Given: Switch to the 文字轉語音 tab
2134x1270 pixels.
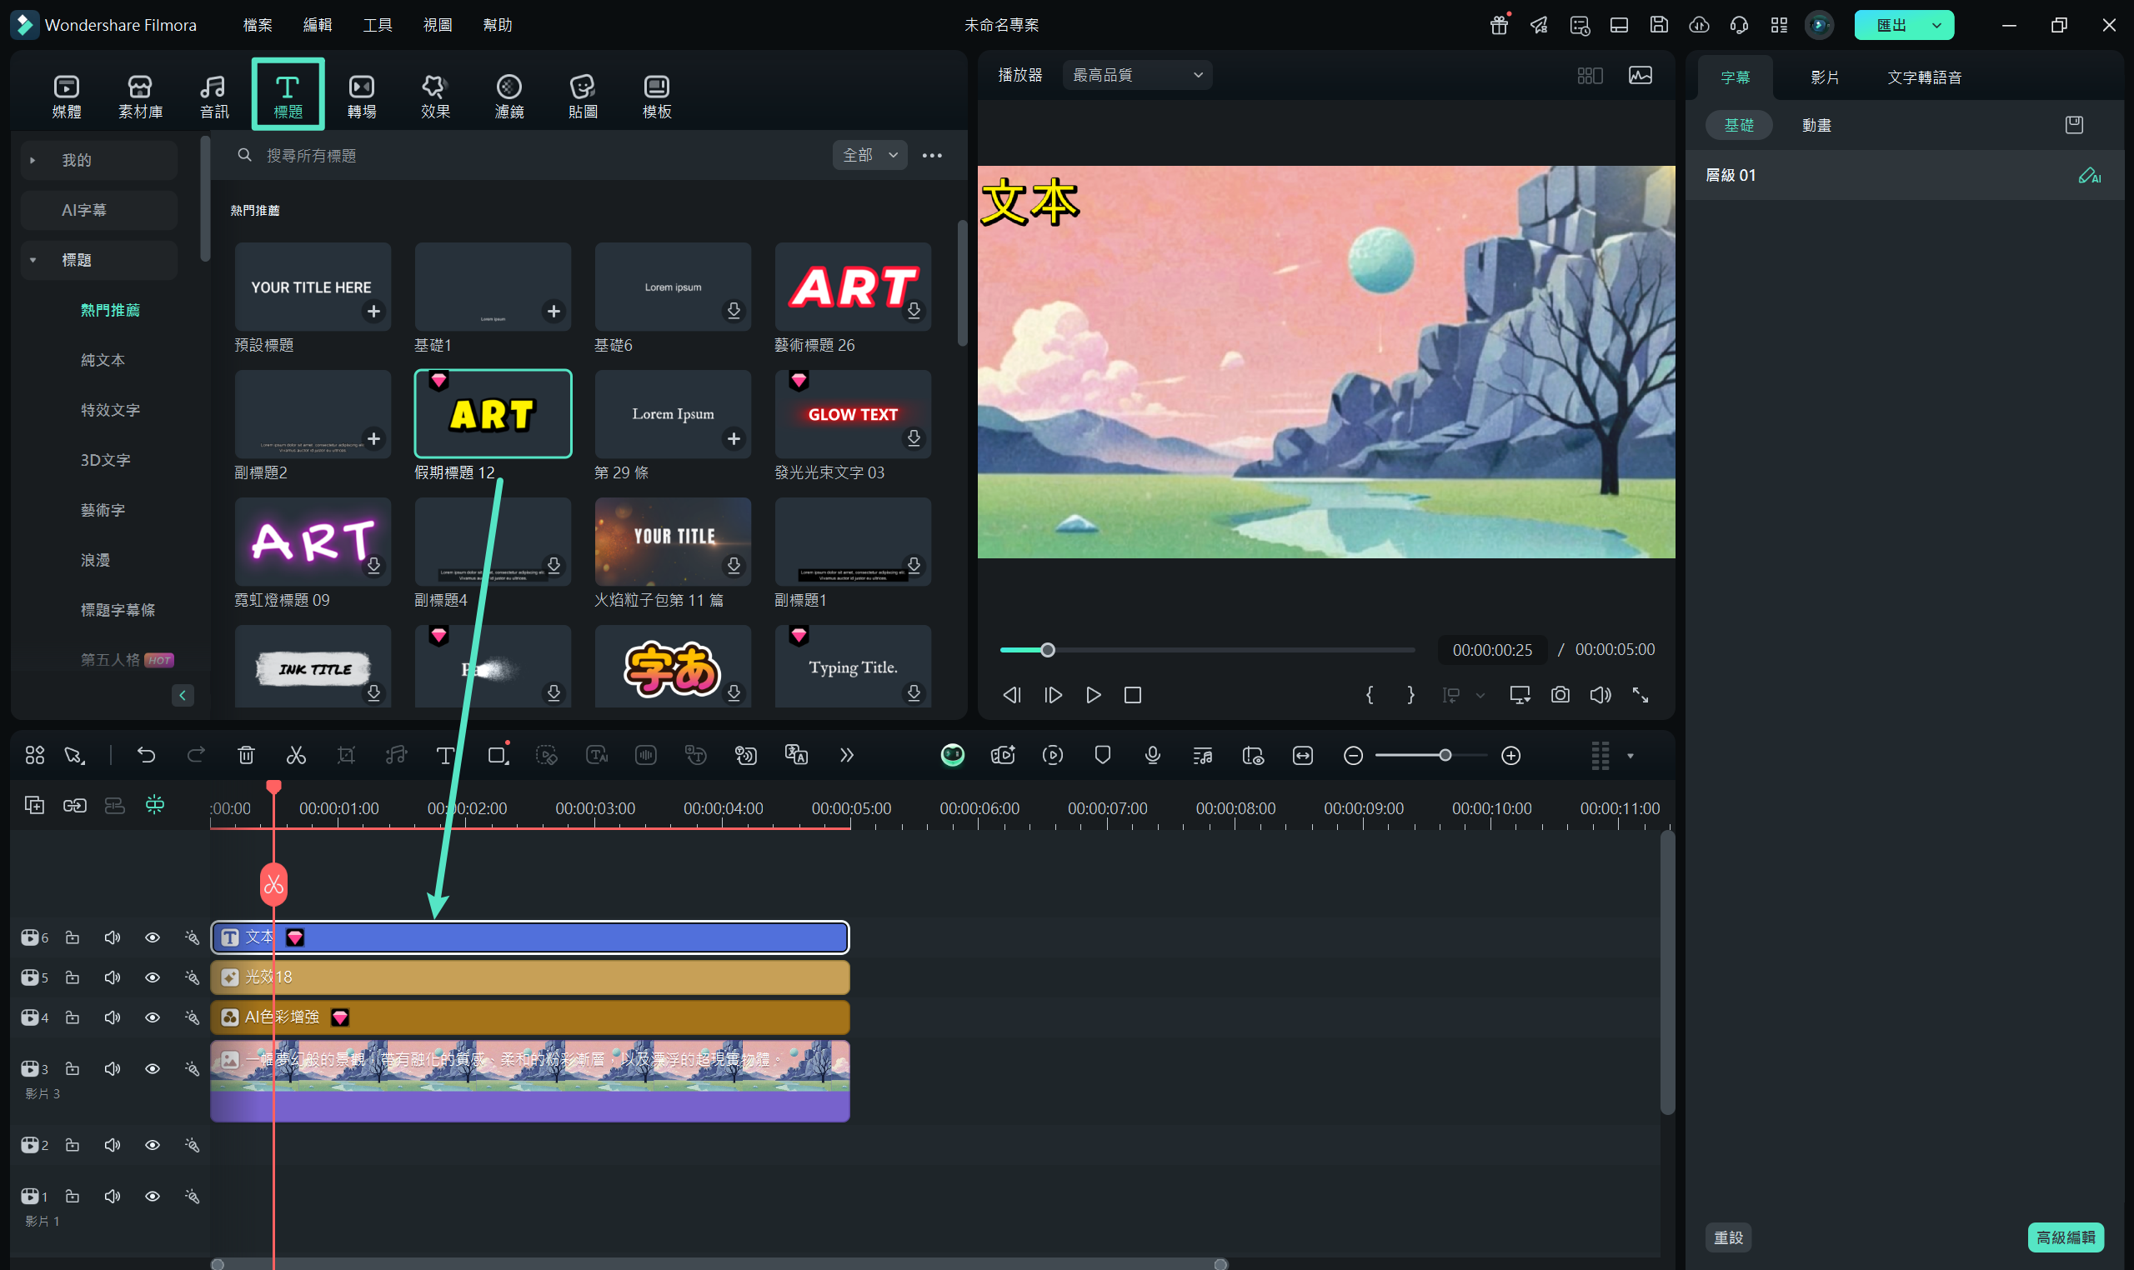Looking at the screenshot, I should coord(1924,77).
